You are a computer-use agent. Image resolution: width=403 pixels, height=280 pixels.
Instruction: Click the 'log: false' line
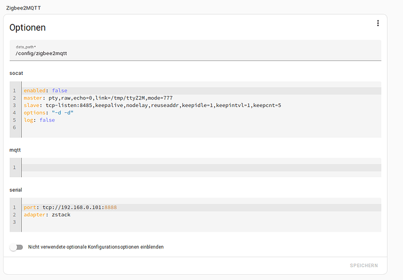tap(39, 120)
